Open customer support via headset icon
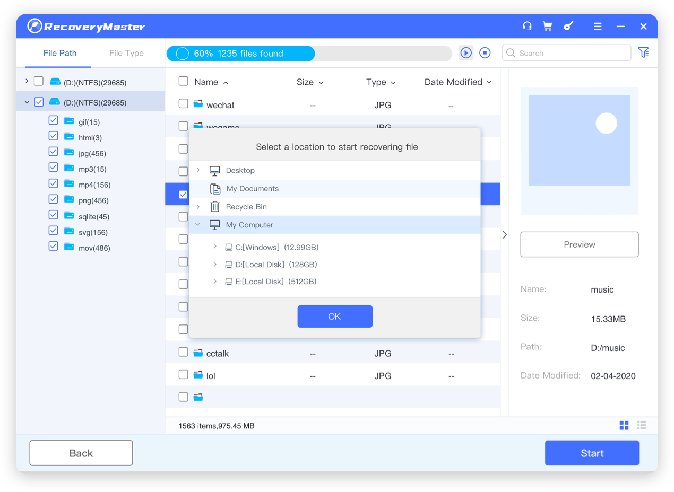Screen dimensions: 674x492 coord(527,26)
